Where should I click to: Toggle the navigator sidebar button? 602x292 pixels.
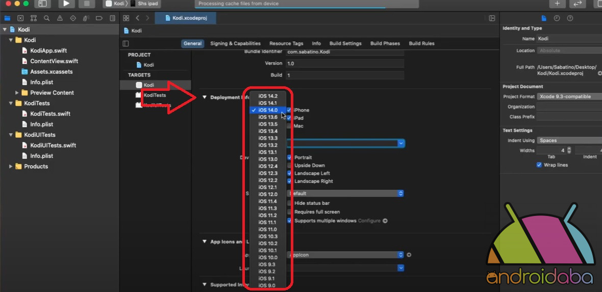(x=43, y=4)
